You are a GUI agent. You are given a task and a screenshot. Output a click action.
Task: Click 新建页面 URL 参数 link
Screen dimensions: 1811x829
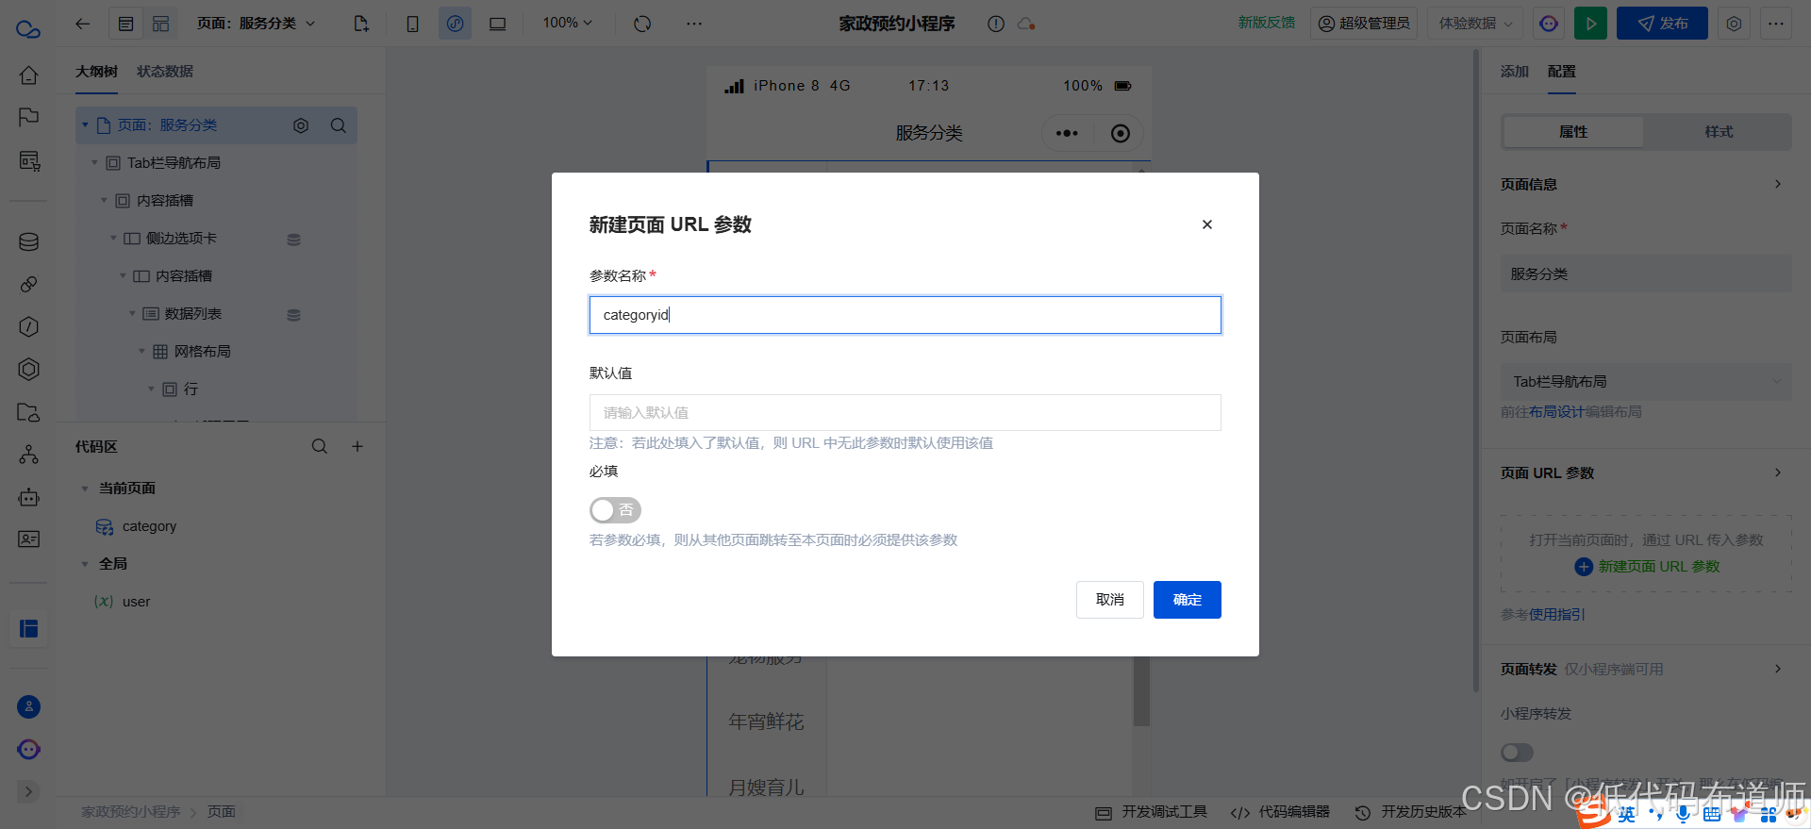[1648, 567]
